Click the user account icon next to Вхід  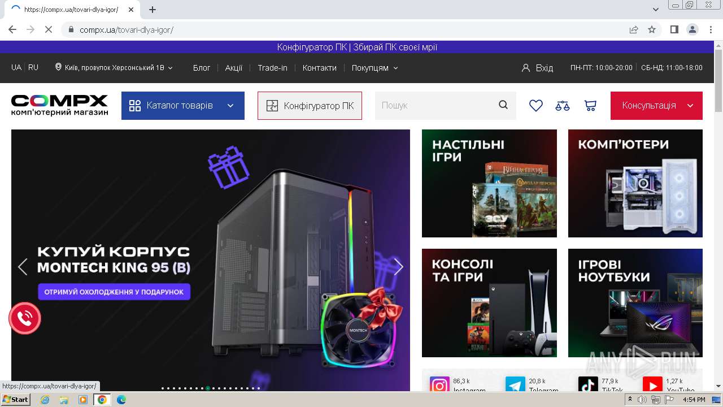tap(526, 68)
